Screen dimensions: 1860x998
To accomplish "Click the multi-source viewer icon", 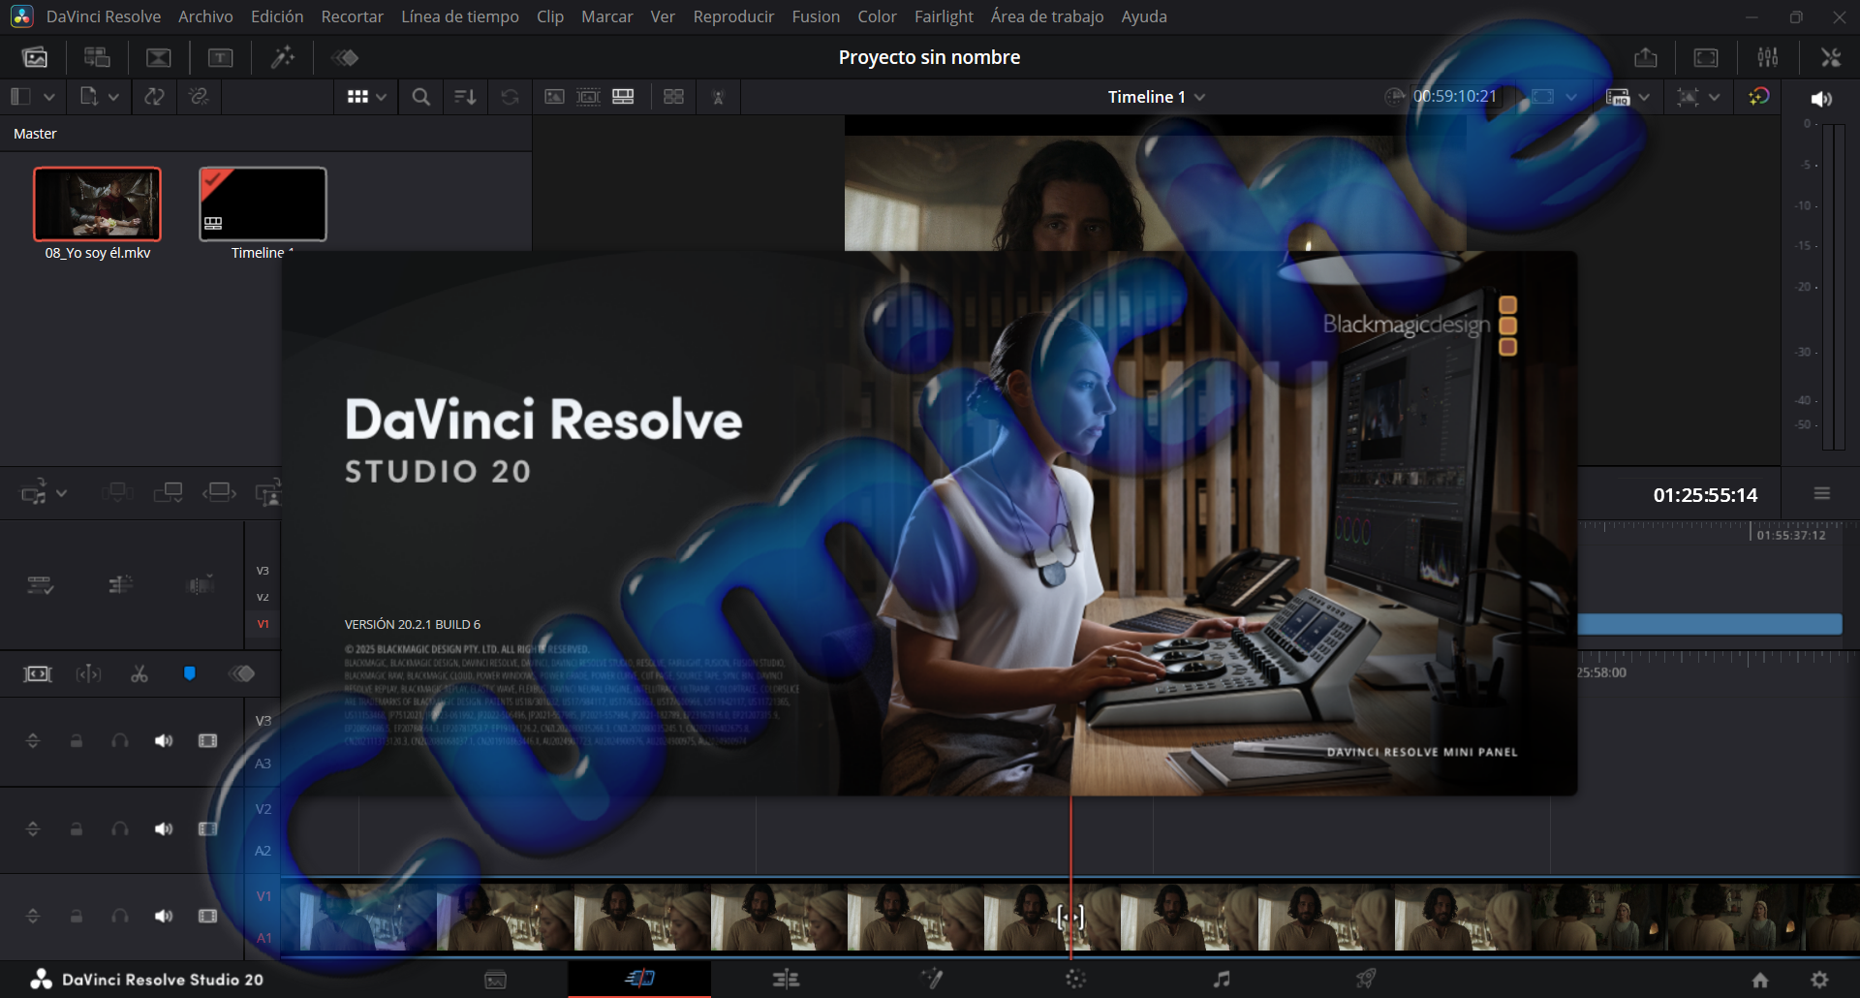I will point(673,97).
